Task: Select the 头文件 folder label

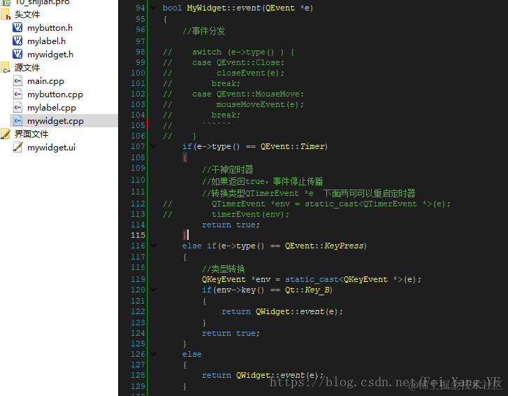Action: coord(27,15)
